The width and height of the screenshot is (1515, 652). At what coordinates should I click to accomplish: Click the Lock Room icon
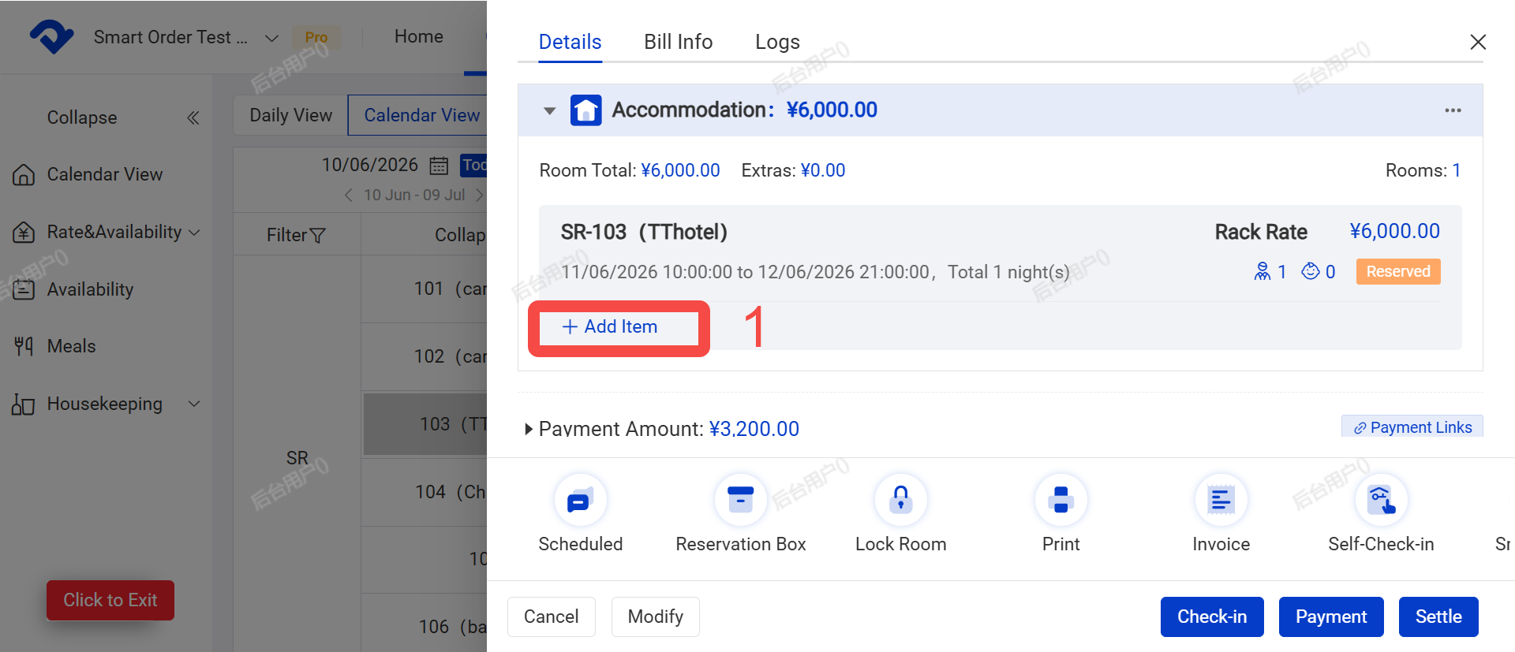(x=900, y=500)
